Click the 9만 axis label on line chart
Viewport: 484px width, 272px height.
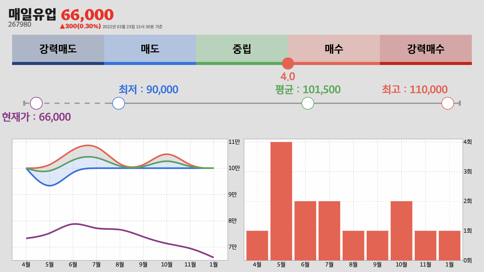click(x=233, y=195)
